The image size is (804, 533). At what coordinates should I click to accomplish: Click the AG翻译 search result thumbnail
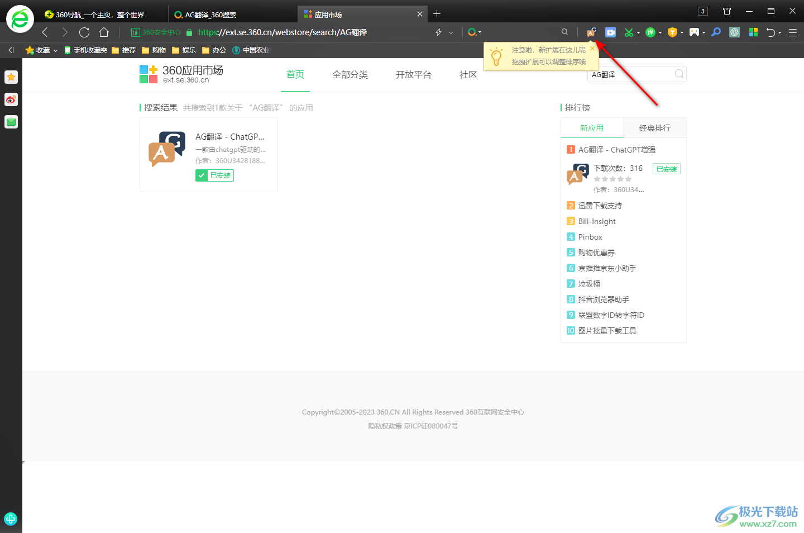click(x=167, y=149)
